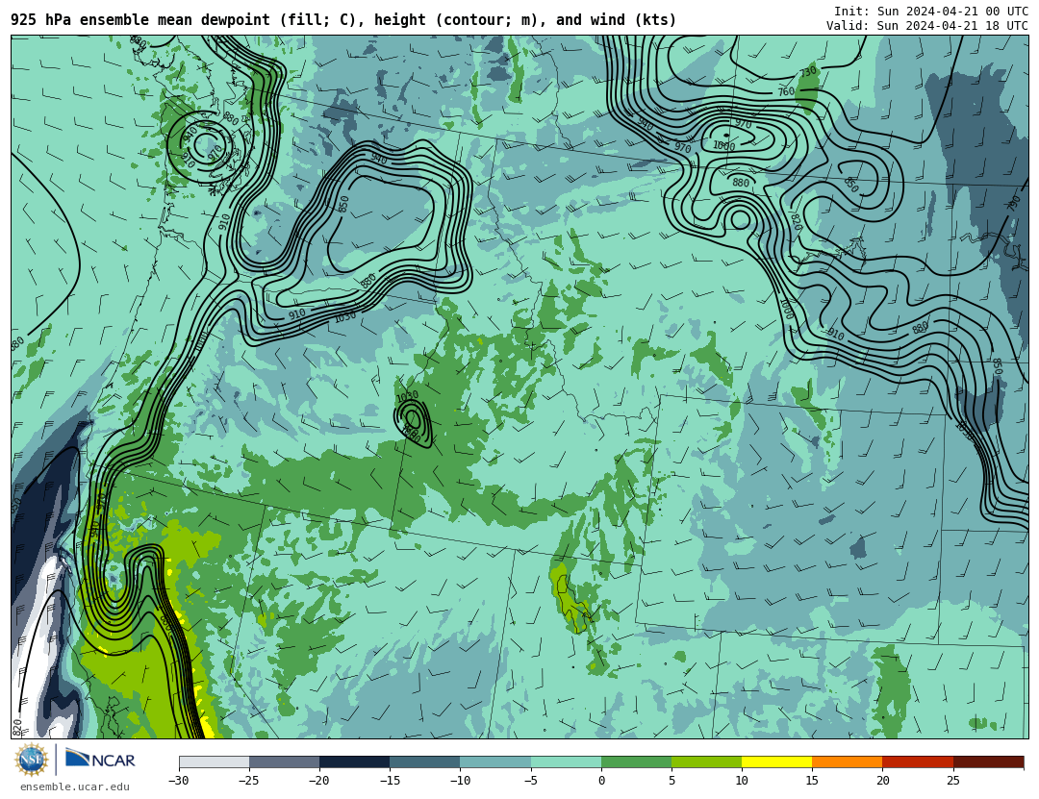1039x799 pixels.
Task: Click the -30 colorbar tick label
Action: [179, 781]
